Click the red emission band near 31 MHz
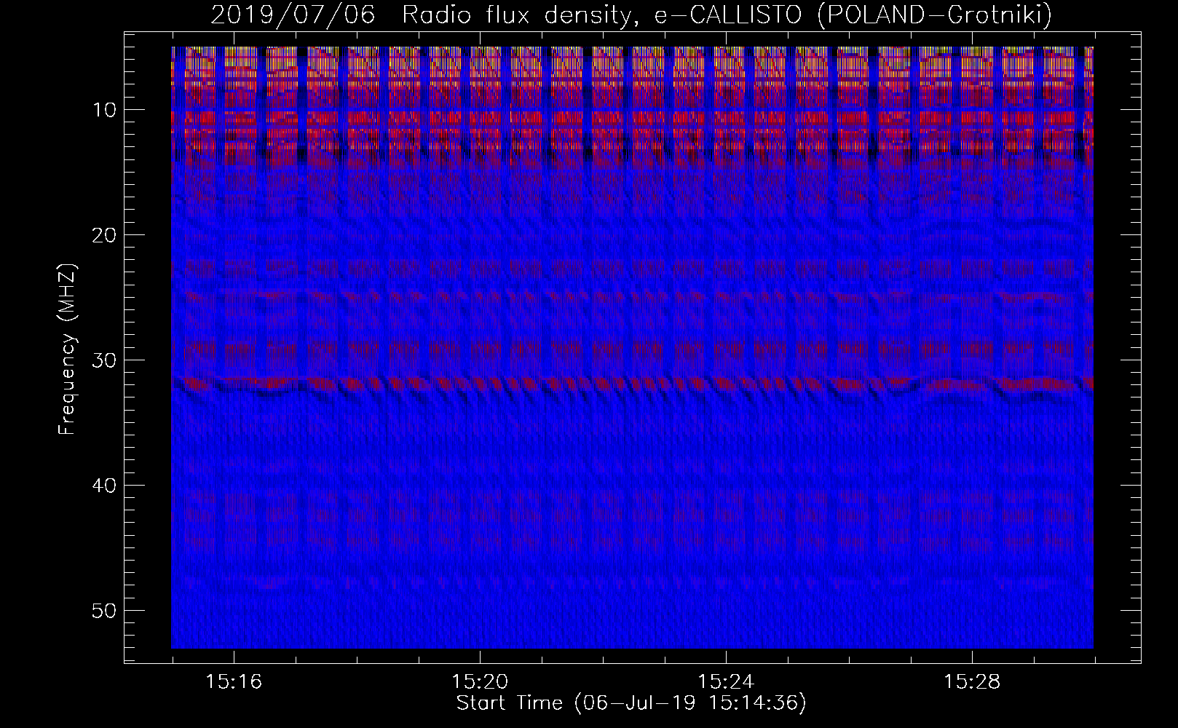 pos(632,383)
